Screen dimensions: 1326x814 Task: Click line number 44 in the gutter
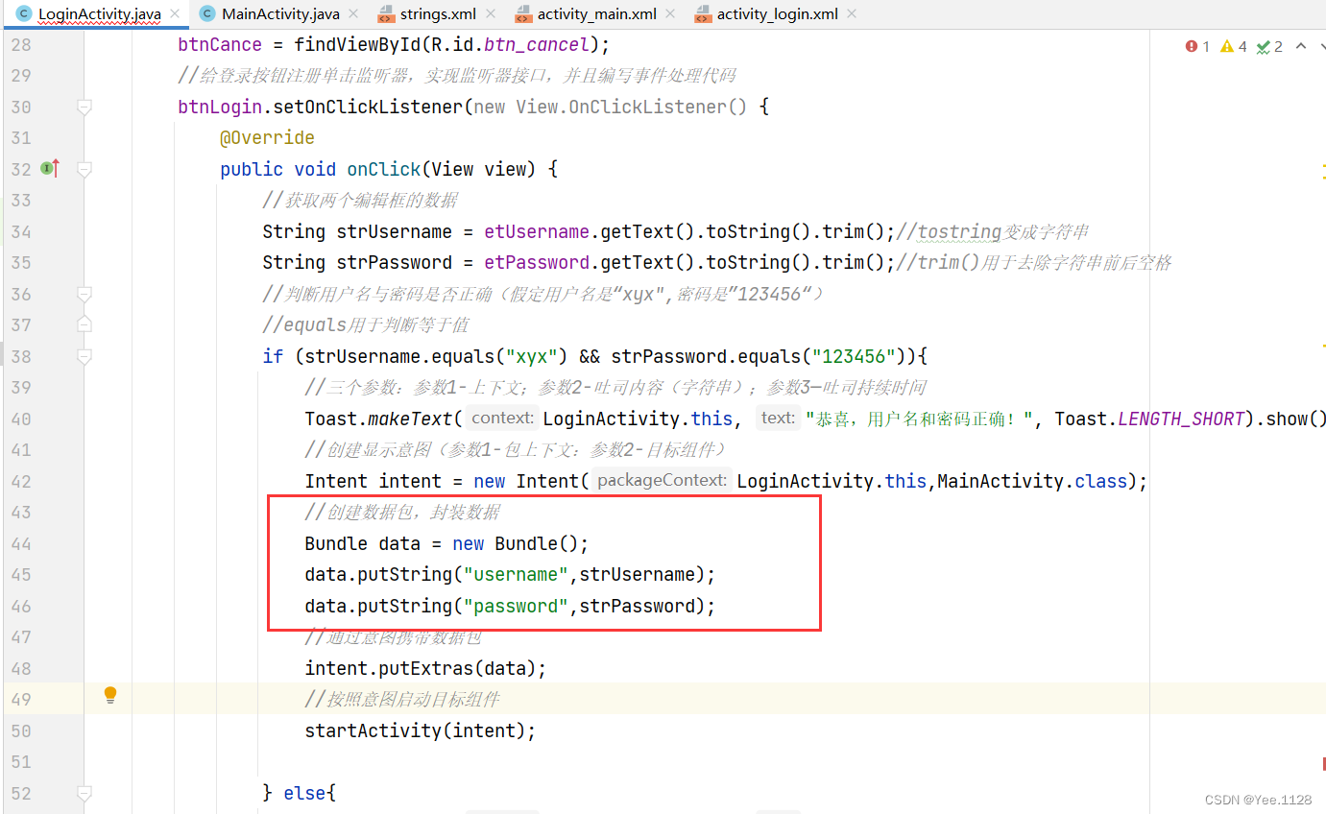[x=21, y=543]
